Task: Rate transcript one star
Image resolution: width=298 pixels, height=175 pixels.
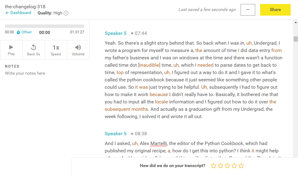Action: point(213,166)
